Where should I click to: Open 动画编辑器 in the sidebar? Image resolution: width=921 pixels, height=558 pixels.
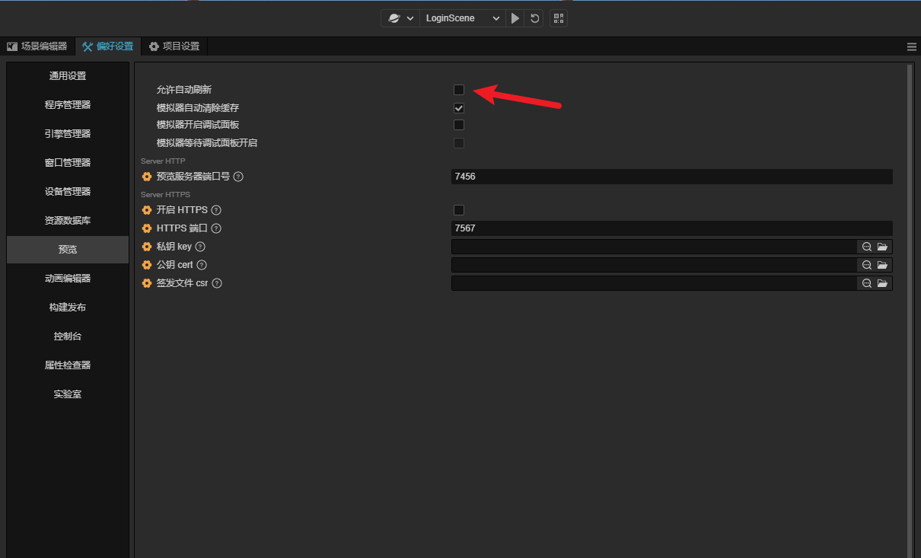point(68,279)
